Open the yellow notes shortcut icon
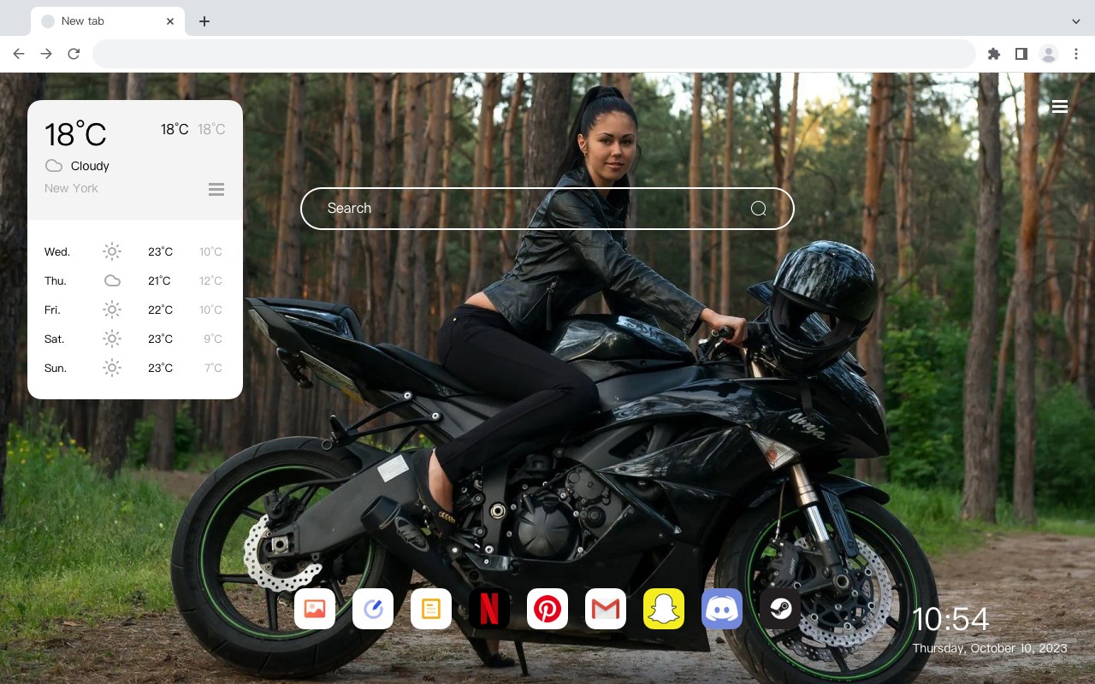The height and width of the screenshot is (684, 1095). click(x=431, y=609)
